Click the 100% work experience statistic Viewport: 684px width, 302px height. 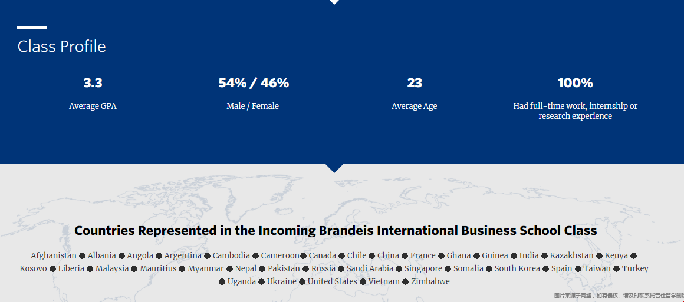[575, 82]
